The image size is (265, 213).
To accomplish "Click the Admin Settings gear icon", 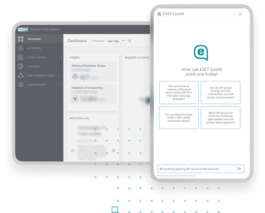I will click(21, 85).
